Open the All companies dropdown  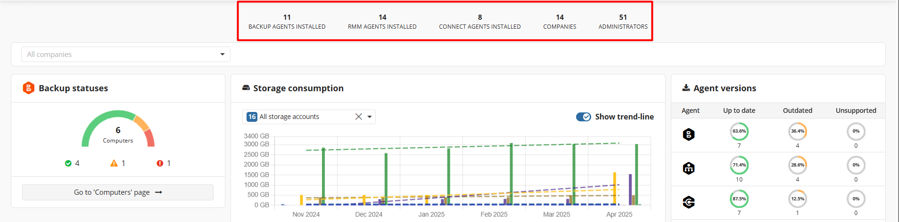click(x=125, y=55)
